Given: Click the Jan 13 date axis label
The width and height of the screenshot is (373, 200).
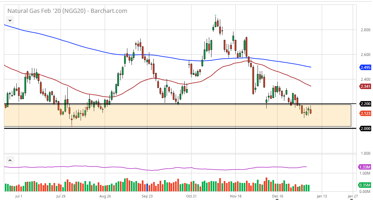Looking at the screenshot, I should coord(322,196).
